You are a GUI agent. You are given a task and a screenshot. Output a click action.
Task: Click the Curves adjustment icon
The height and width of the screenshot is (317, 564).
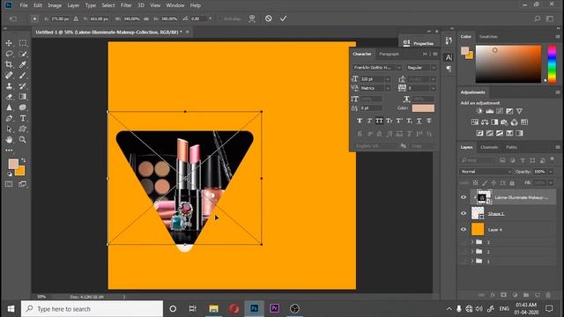point(500,112)
